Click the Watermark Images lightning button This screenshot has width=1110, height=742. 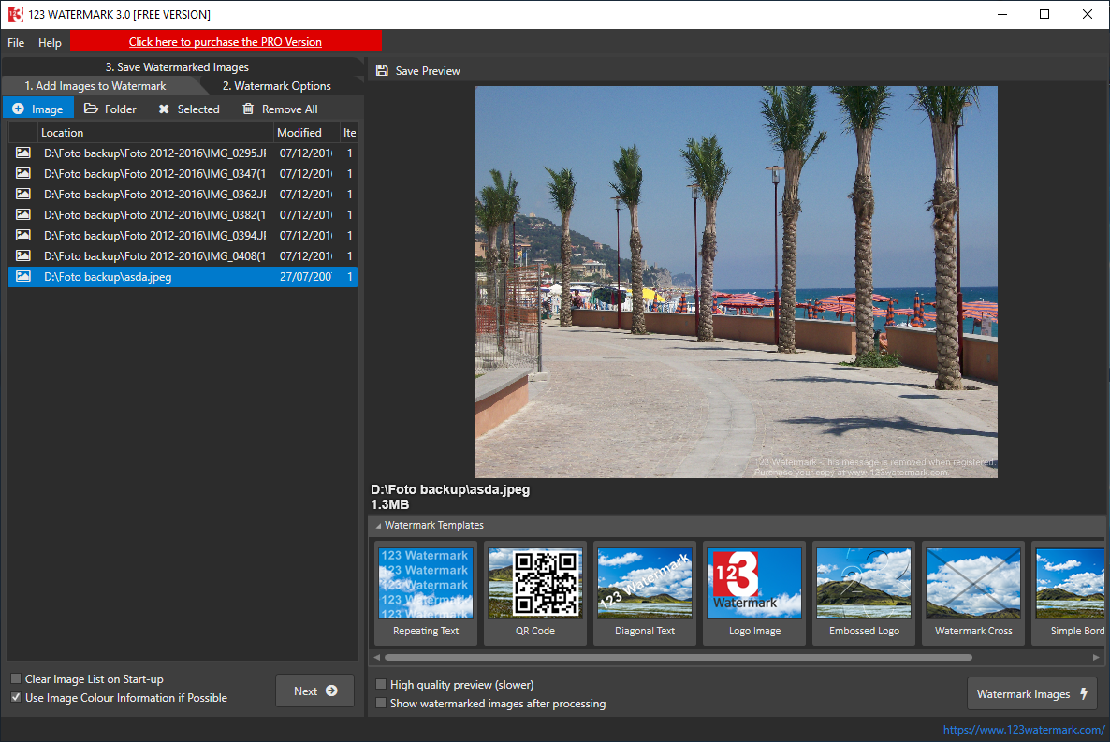[x=1031, y=693]
